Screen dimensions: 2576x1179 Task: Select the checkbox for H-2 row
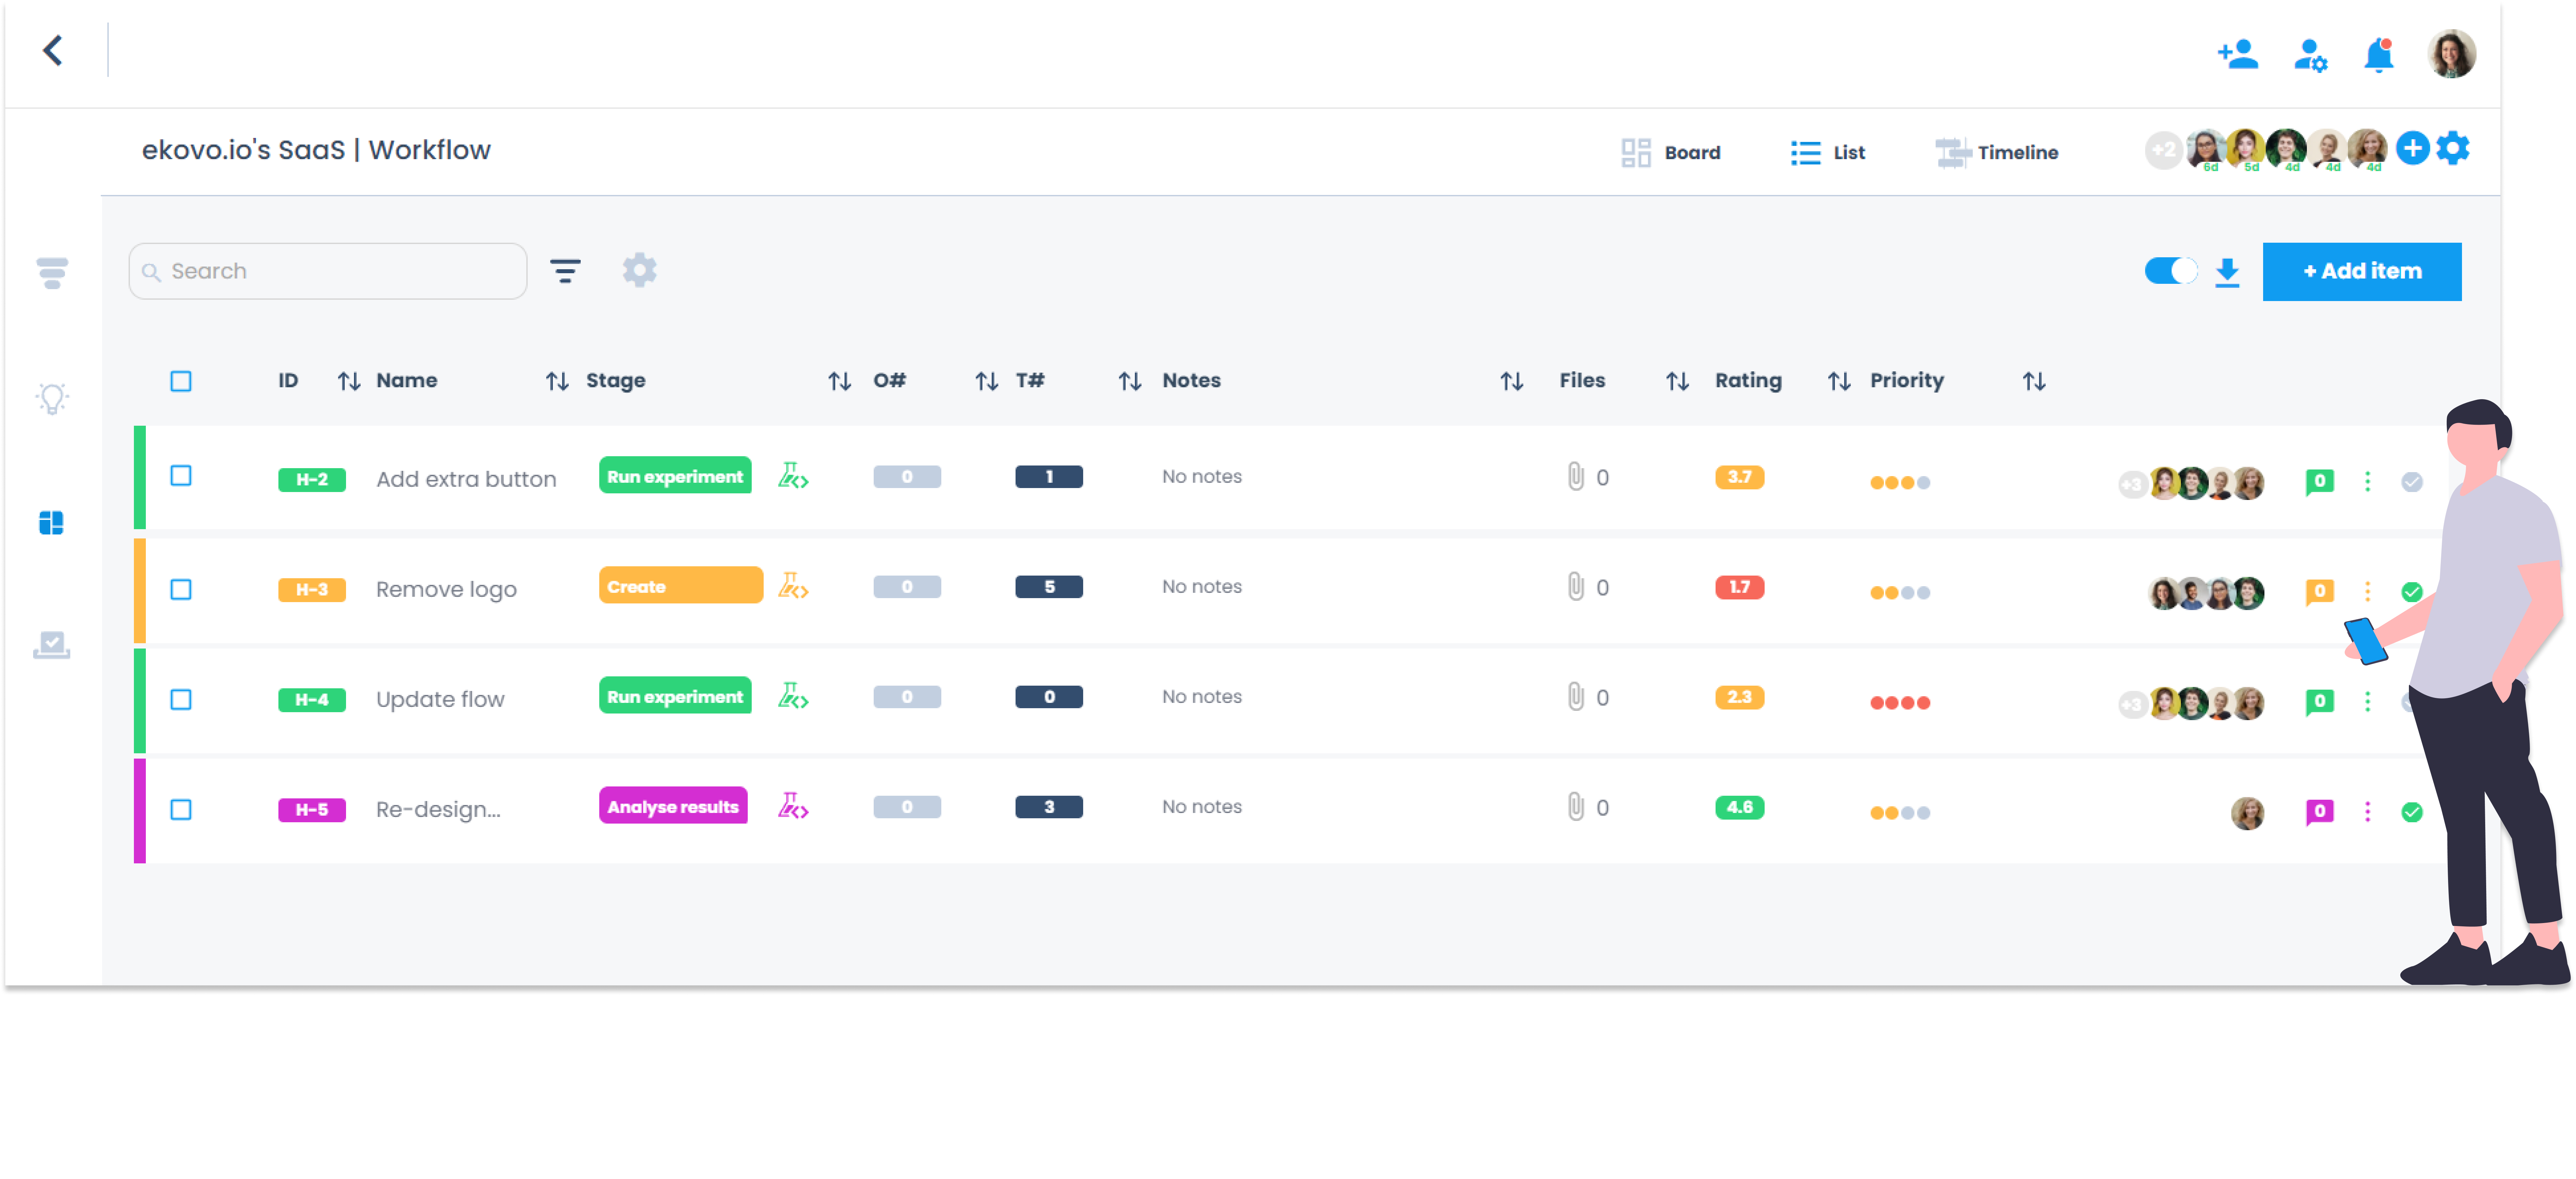[x=181, y=476]
